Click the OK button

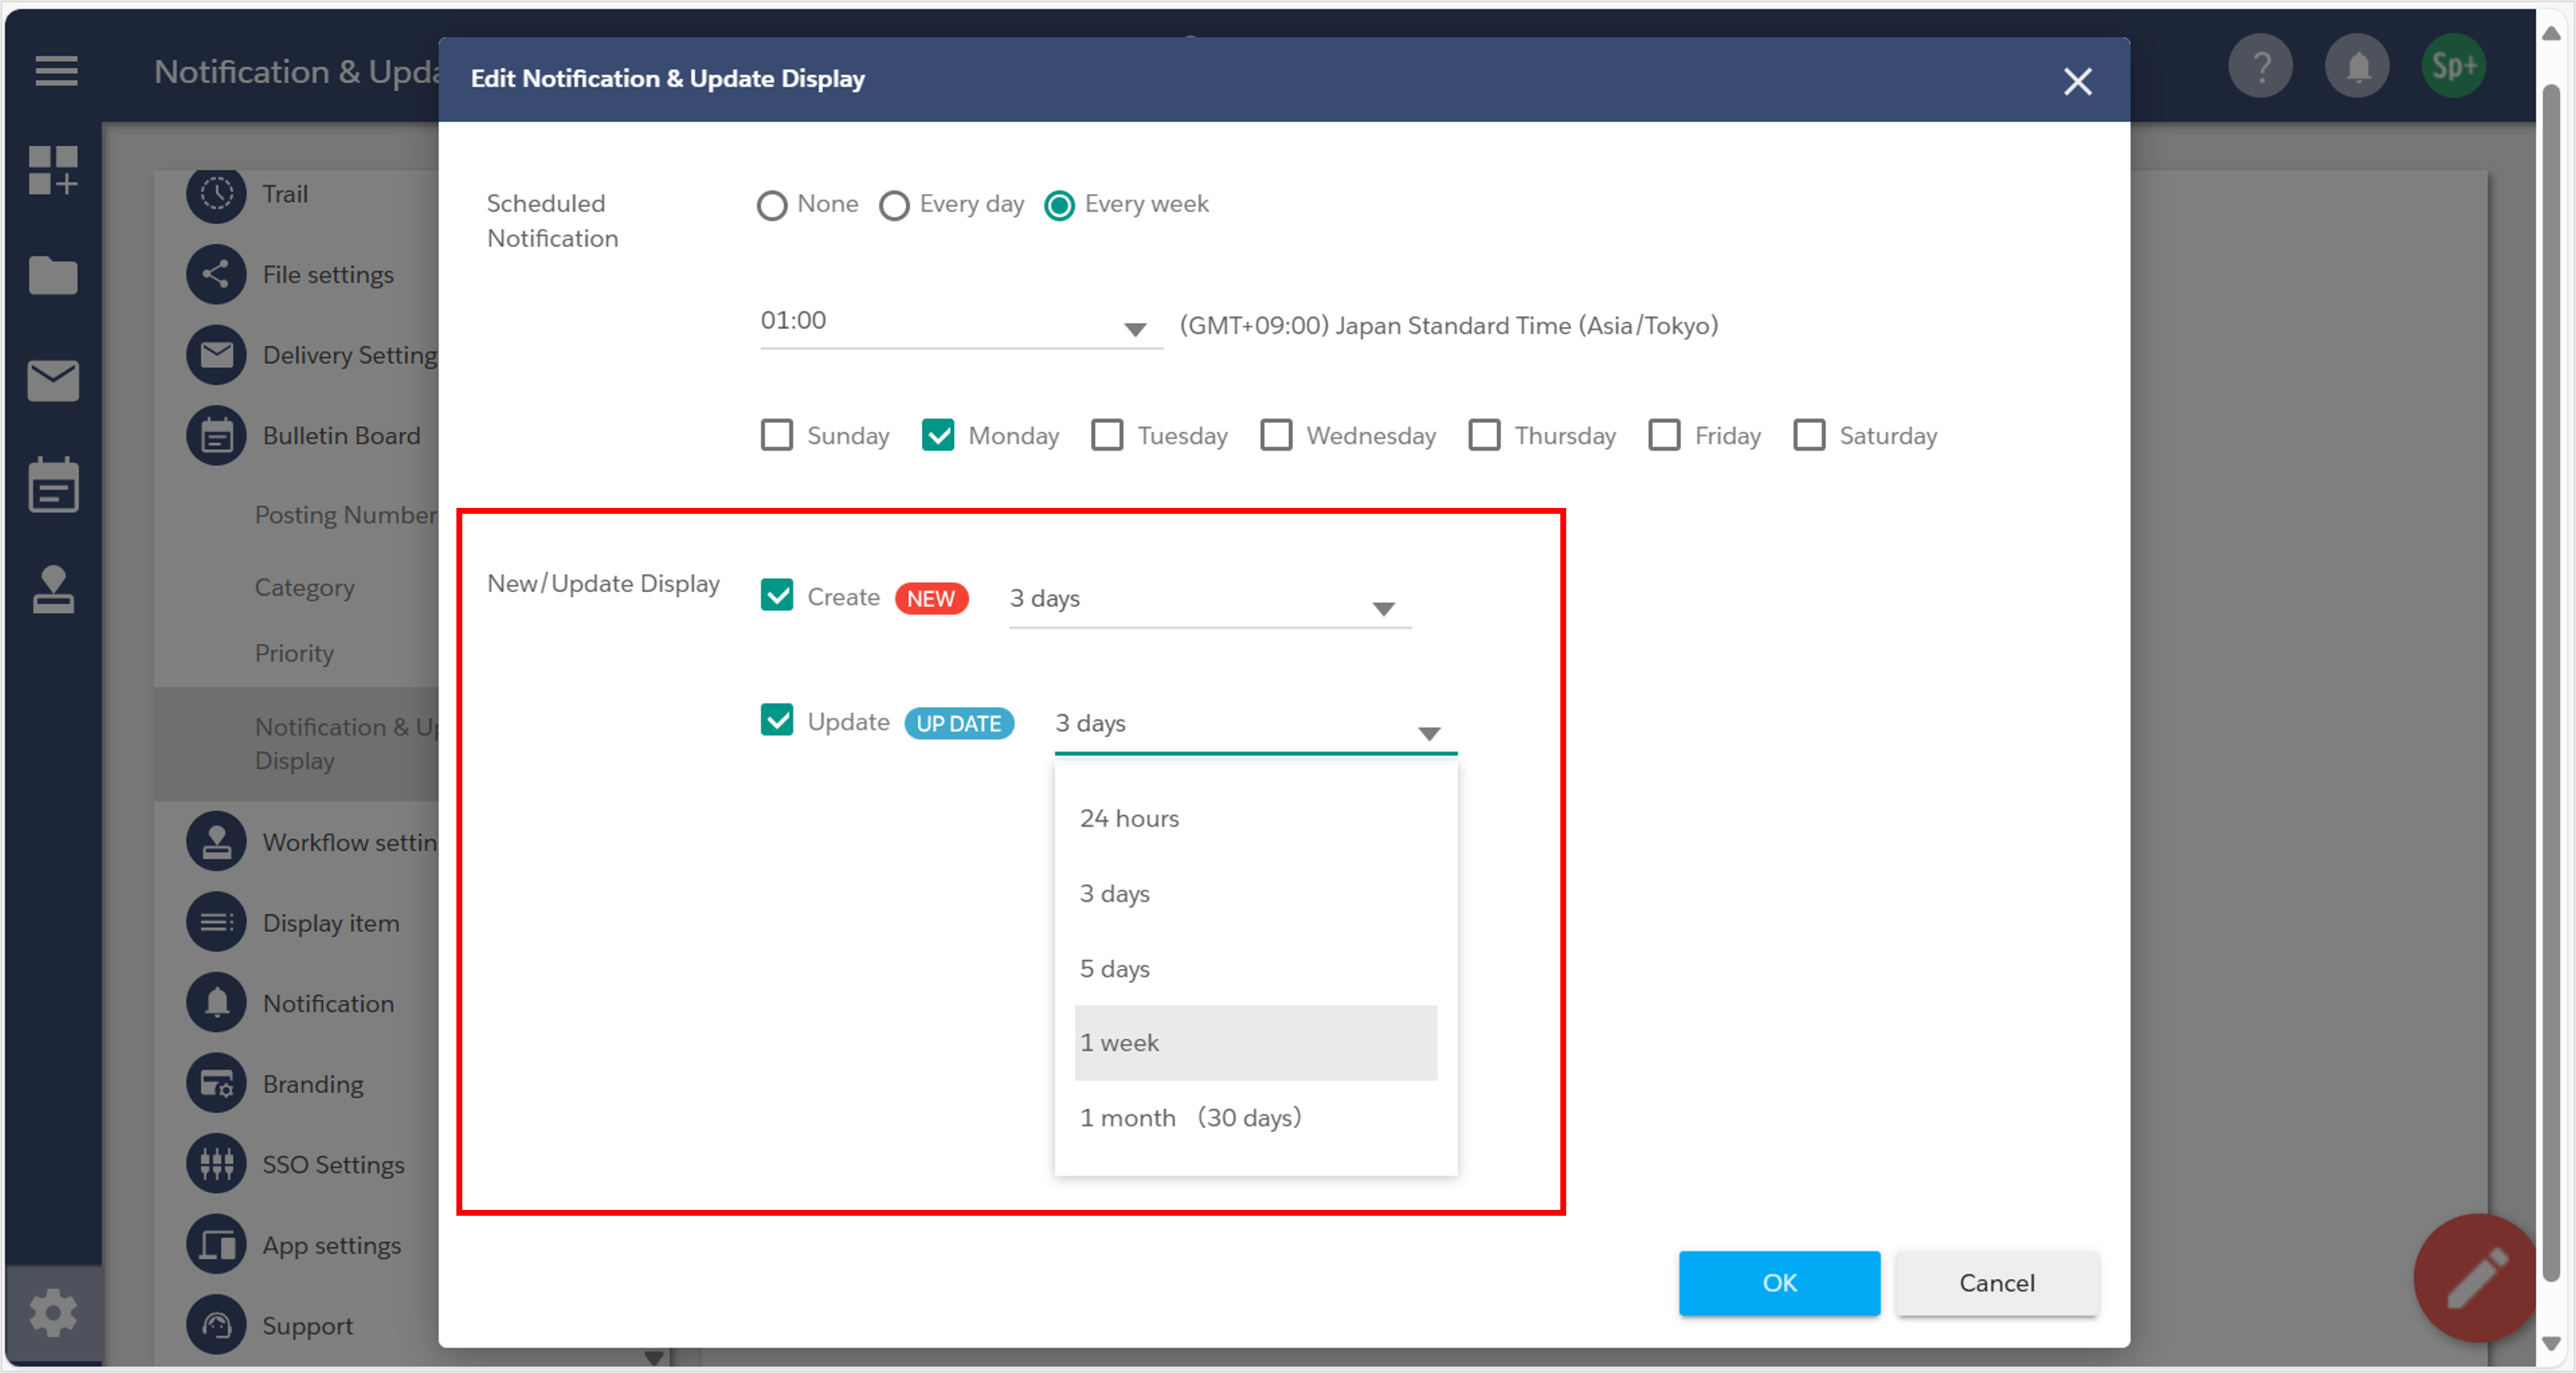click(x=1779, y=1283)
